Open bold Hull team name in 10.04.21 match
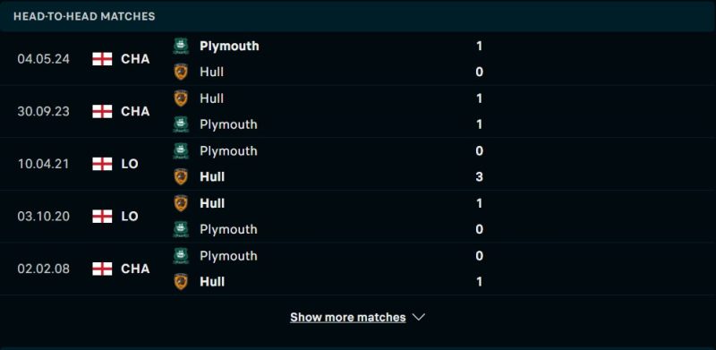The width and height of the screenshot is (716, 350). (212, 177)
